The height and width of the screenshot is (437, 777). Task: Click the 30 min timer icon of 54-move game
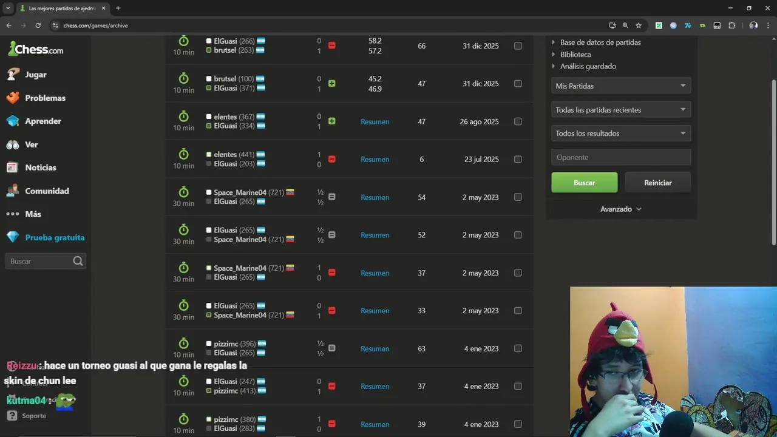[183, 192]
